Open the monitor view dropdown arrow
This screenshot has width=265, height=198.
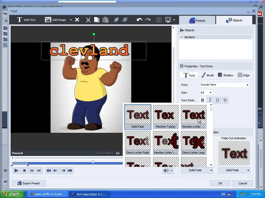[x=174, y=20]
